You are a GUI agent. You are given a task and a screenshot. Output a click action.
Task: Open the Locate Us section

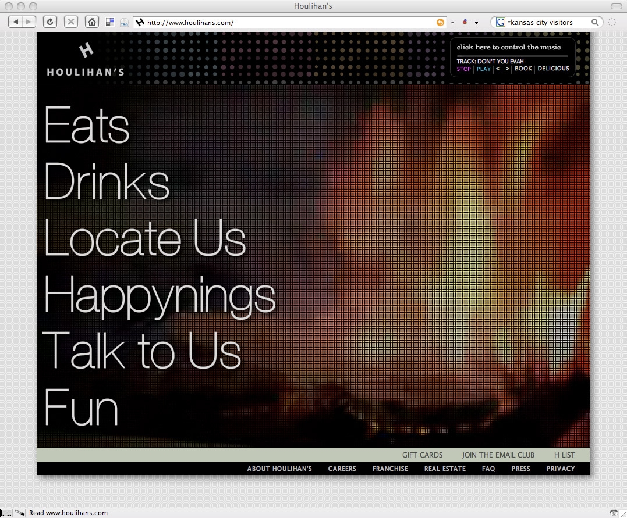(144, 238)
